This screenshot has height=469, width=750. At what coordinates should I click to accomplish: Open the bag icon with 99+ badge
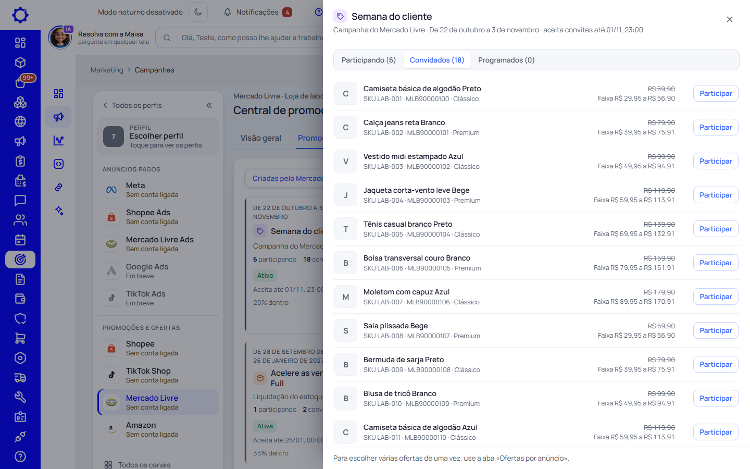(20, 82)
